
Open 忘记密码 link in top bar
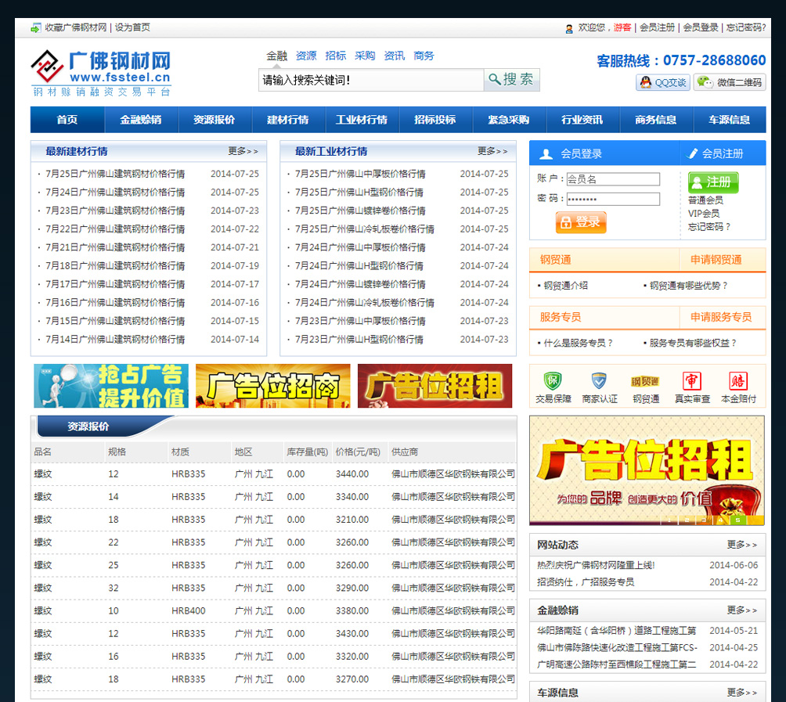745,27
